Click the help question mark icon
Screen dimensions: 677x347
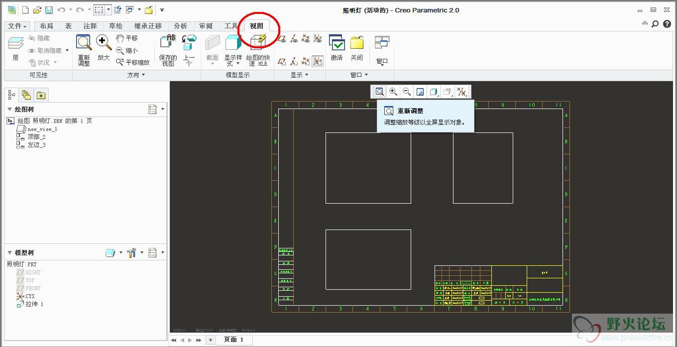(x=667, y=24)
